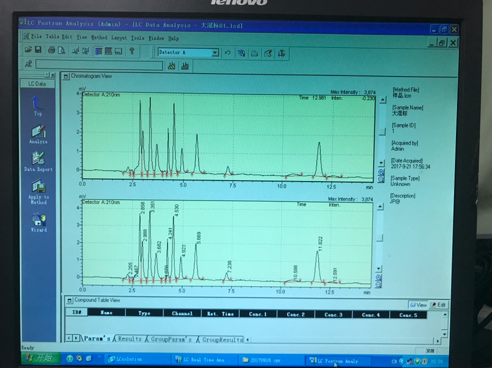Click the middle layout toggle toolbar icon
This screenshot has height=368, width=492.
pyautogui.click(x=109, y=51)
